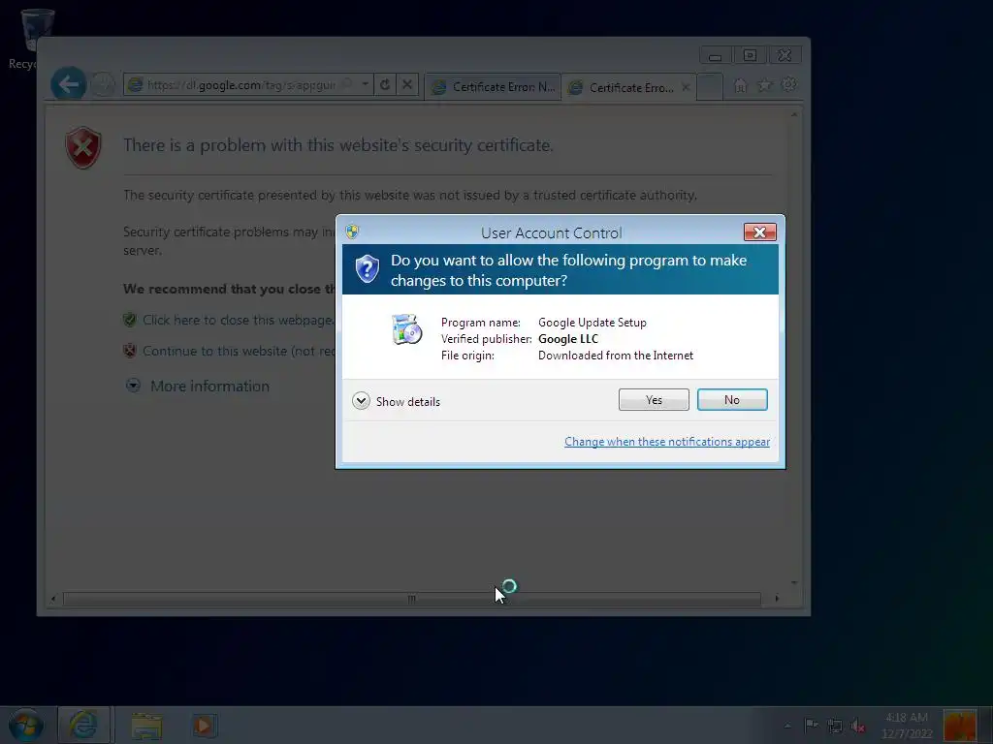Open Favorites star icon in Internet Explorer

(765, 85)
